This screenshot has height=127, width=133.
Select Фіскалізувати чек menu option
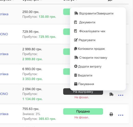tap(90, 31)
